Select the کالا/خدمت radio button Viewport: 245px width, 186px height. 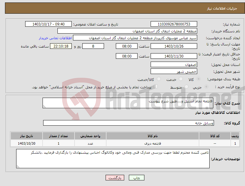point(159,79)
